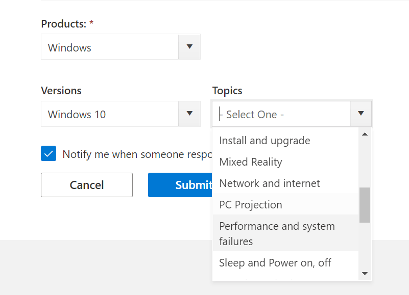The width and height of the screenshot is (409, 295).
Task: Cancel the question form
Action: pos(87,185)
